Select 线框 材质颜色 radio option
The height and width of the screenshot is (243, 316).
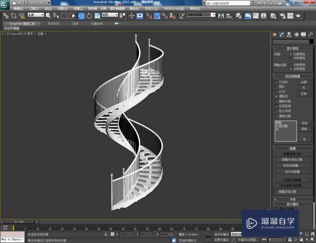[x=291, y=58]
